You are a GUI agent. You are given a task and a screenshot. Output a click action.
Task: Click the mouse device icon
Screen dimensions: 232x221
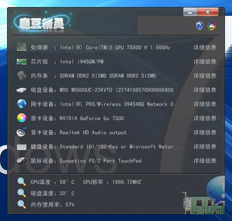pos(22,161)
